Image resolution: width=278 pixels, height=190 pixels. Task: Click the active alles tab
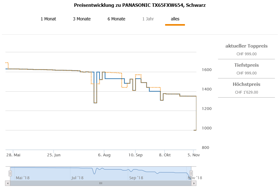(175, 19)
